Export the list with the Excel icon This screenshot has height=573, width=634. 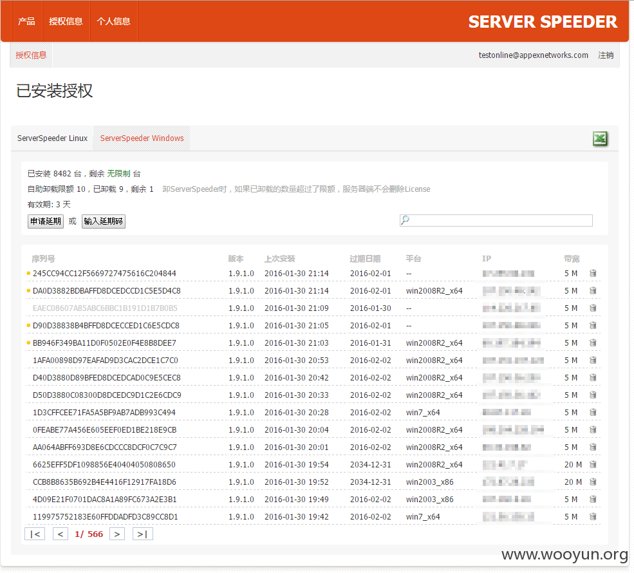click(x=600, y=138)
